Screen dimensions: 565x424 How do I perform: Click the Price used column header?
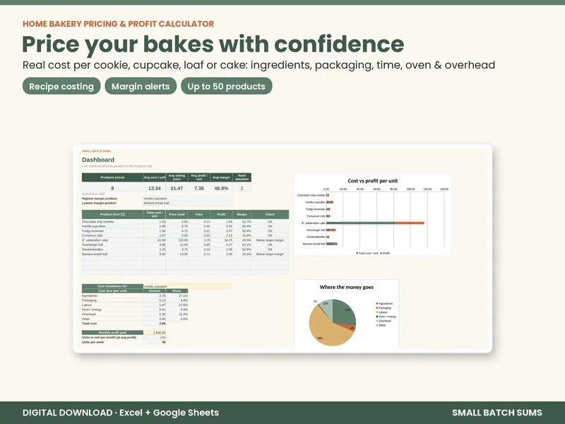pyautogui.click(x=177, y=214)
